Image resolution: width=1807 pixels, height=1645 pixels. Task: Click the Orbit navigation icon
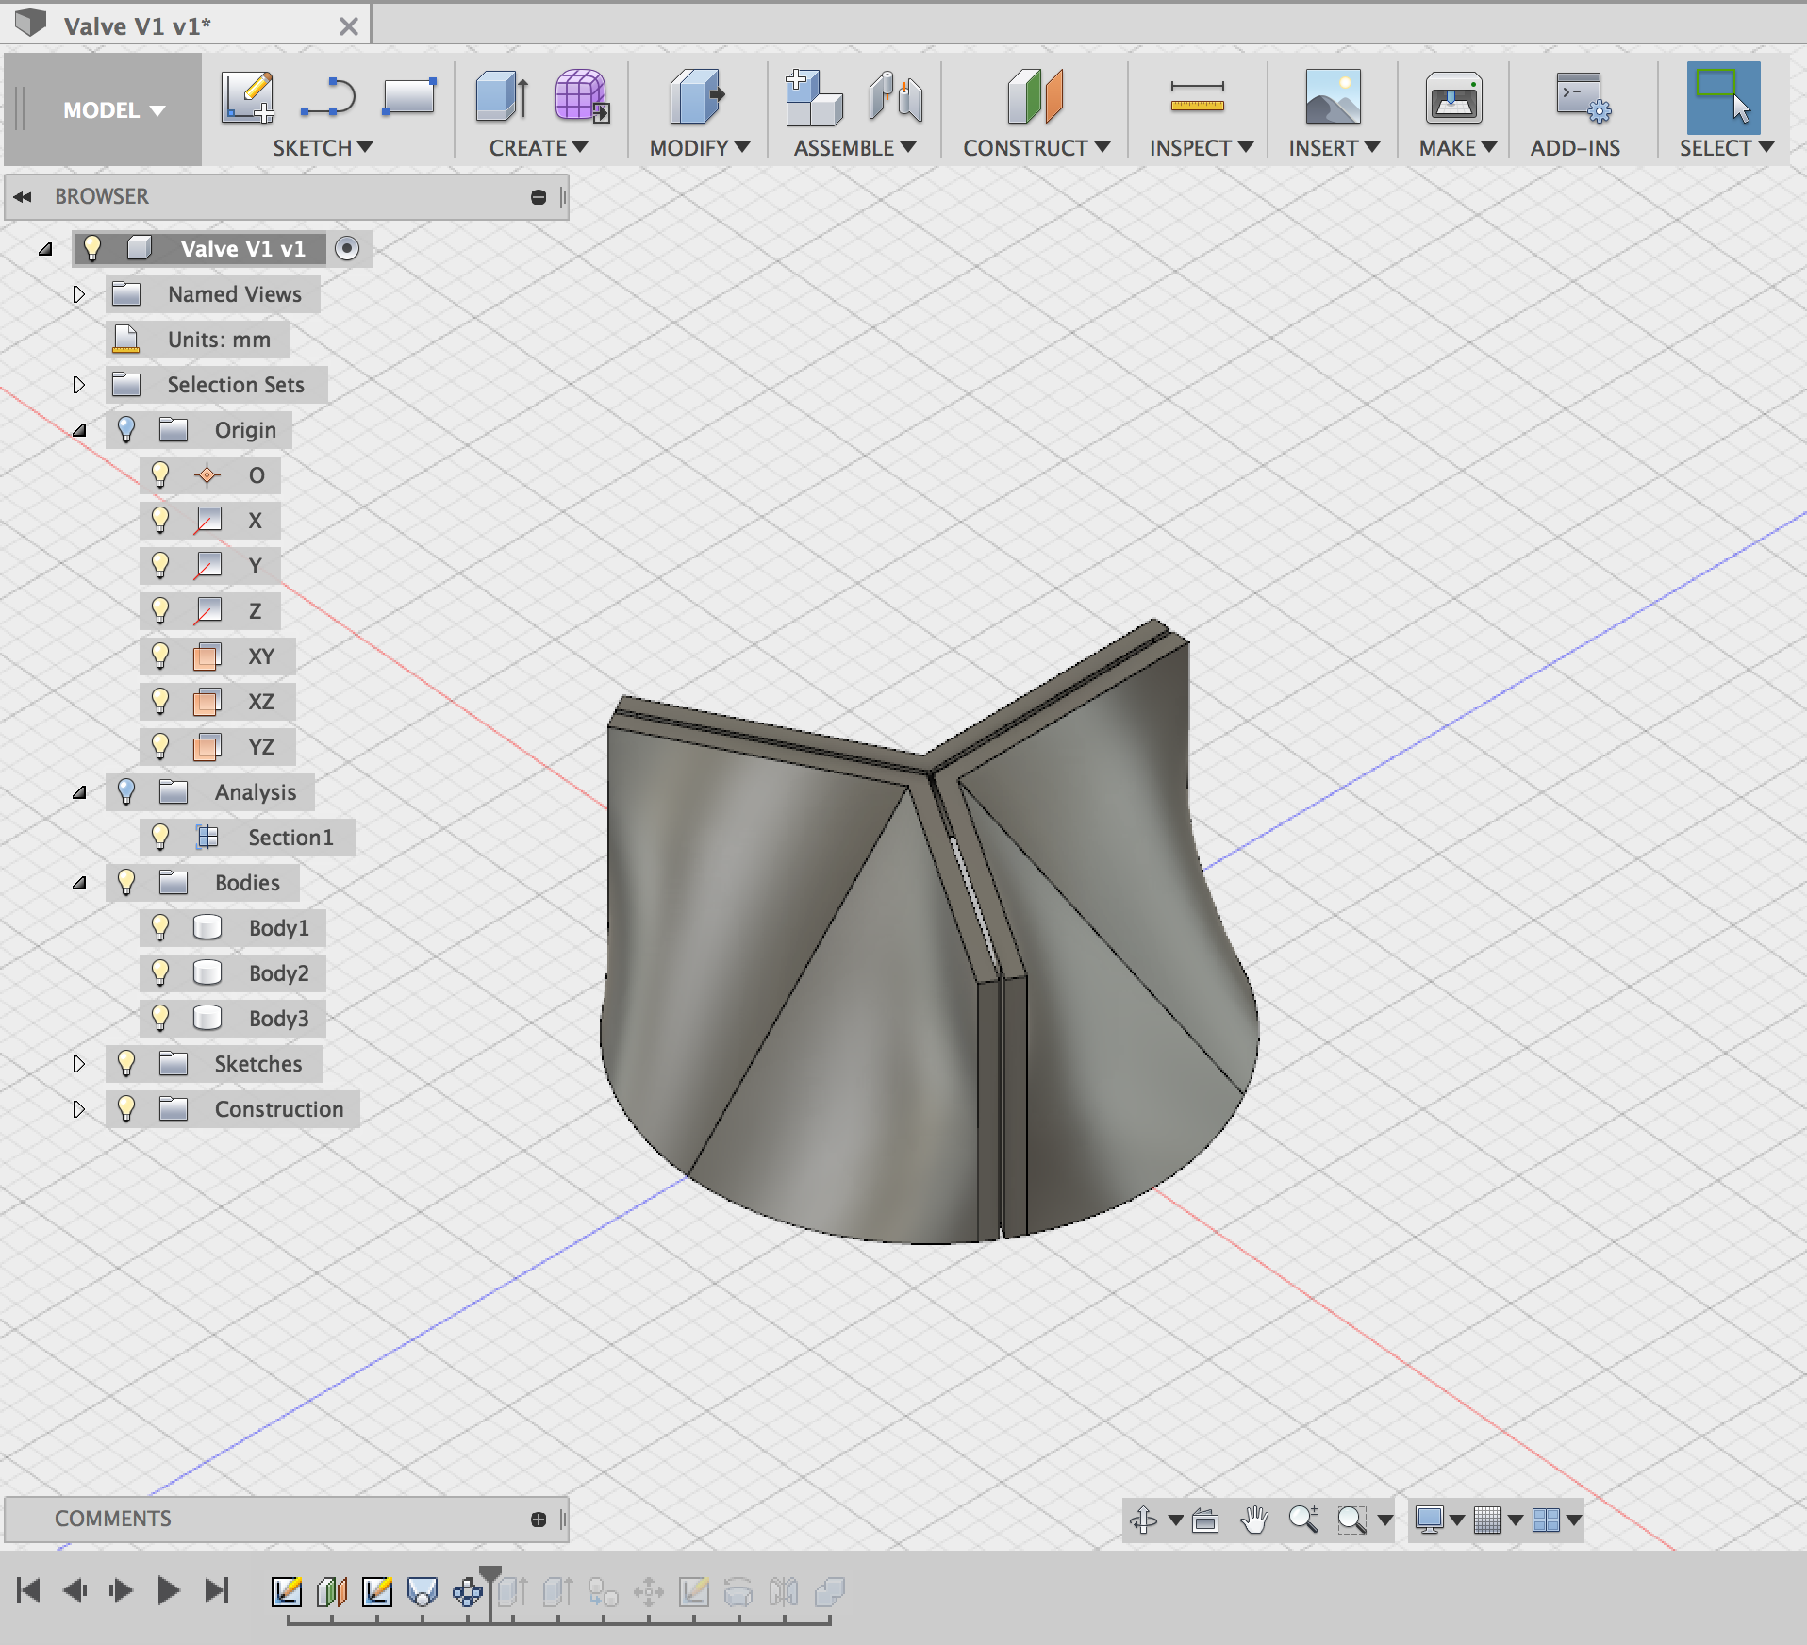click(1143, 1520)
